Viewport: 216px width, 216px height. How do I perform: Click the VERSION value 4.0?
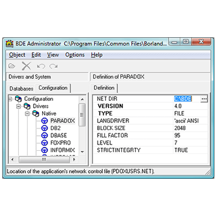coord(178,106)
